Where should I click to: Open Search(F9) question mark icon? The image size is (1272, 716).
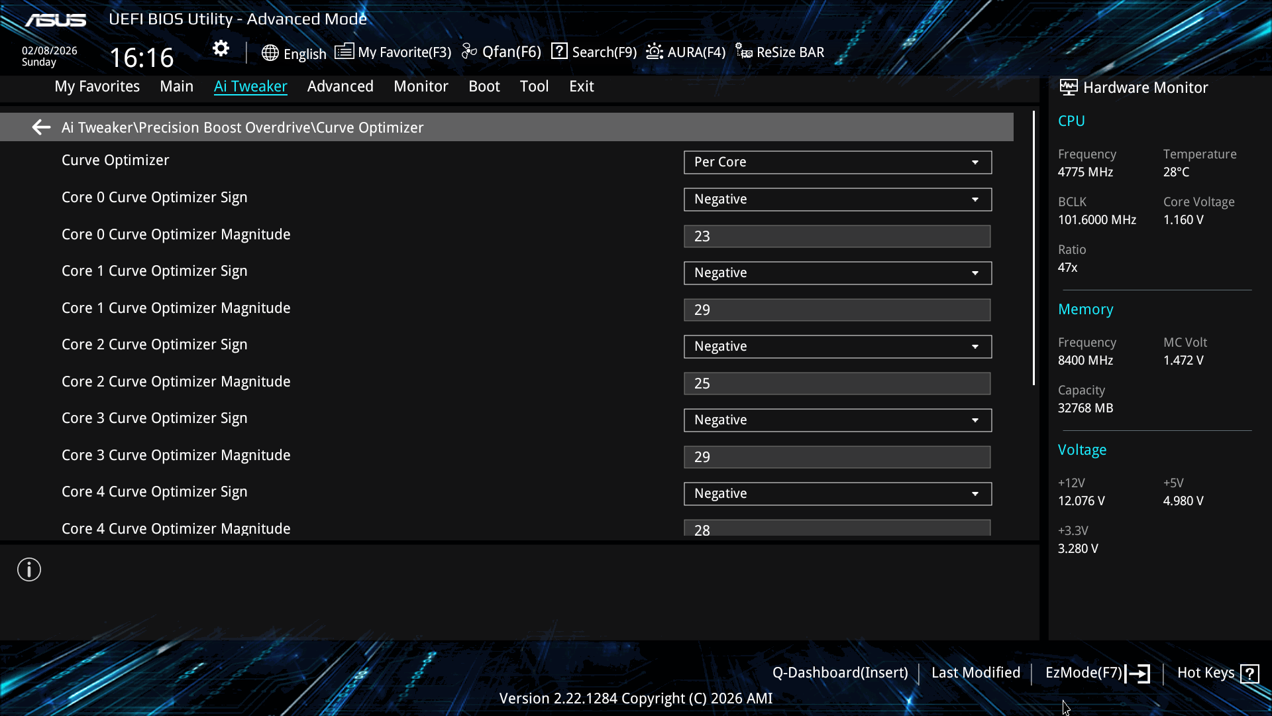pyautogui.click(x=559, y=51)
